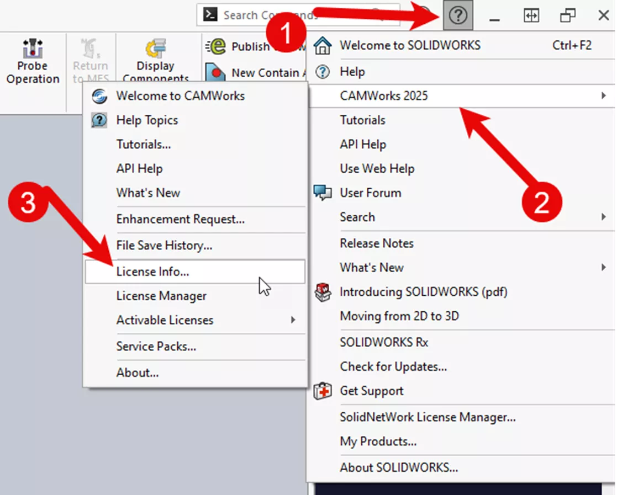Image resolution: width=617 pixels, height=495 pixels.
Task: Select the Probe Operation tool icon
Action: tap(33, 49)
